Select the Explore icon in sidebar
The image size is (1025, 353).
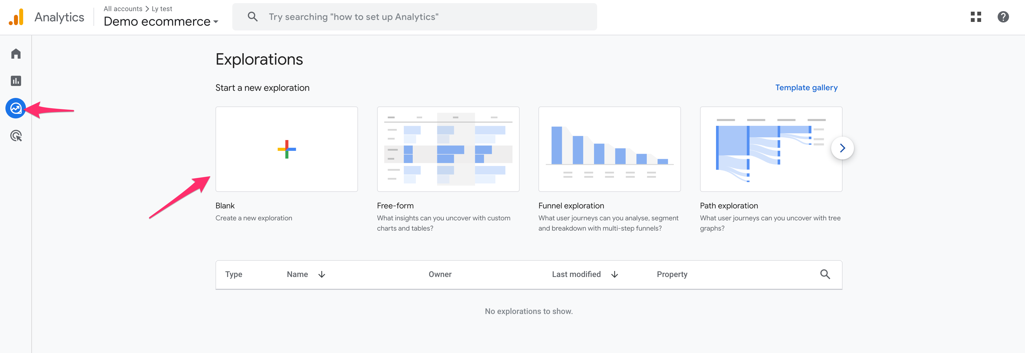point(16,108)
